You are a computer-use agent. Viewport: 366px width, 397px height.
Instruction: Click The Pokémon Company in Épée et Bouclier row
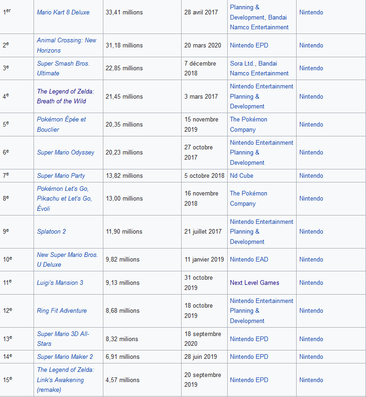(249, 124)
